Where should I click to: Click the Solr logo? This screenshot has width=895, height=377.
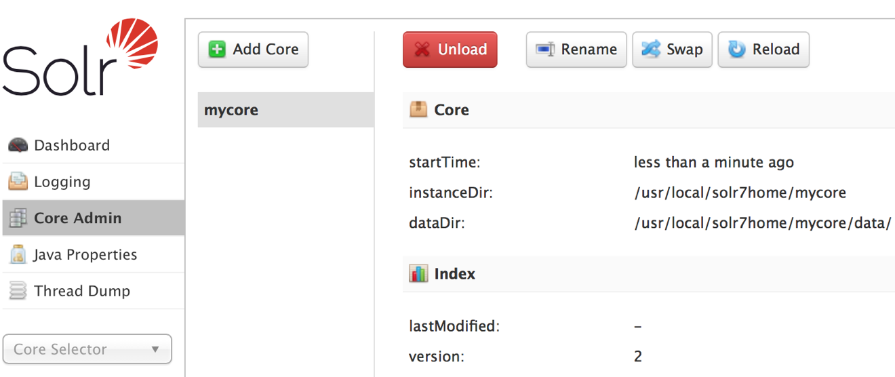(80, 58)
